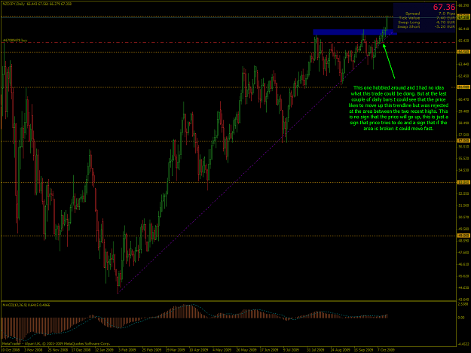Click the 44.630 price scale value
This screenshot has width=471, height=353.
[x=463, y=288]
